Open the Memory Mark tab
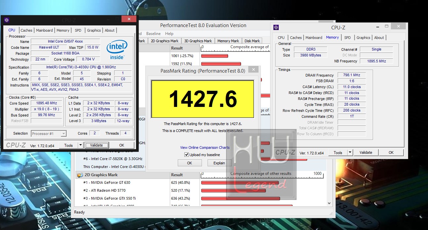This screenshot has width=428, height=230. (228, 41)
